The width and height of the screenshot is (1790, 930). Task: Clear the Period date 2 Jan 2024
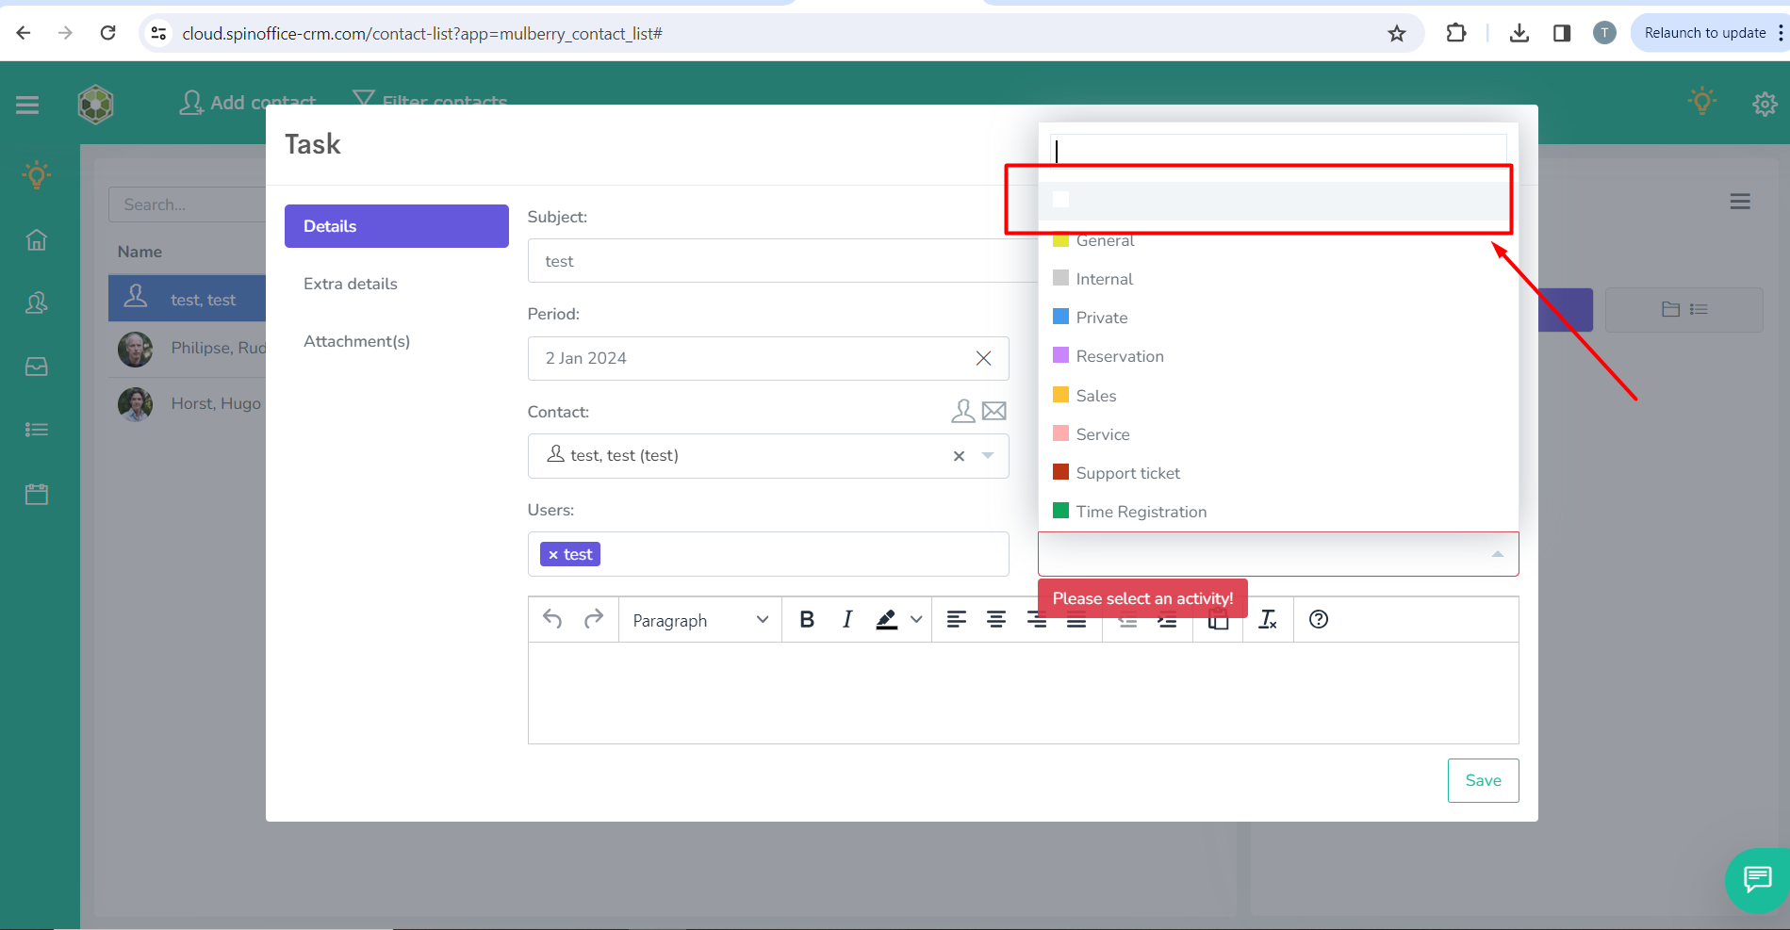(983, 358)
